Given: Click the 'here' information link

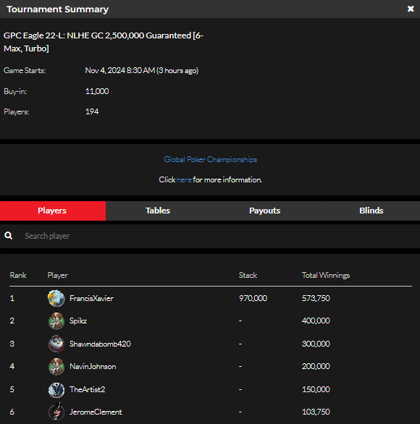Looking at the screenshot, I should coord(184,180).
